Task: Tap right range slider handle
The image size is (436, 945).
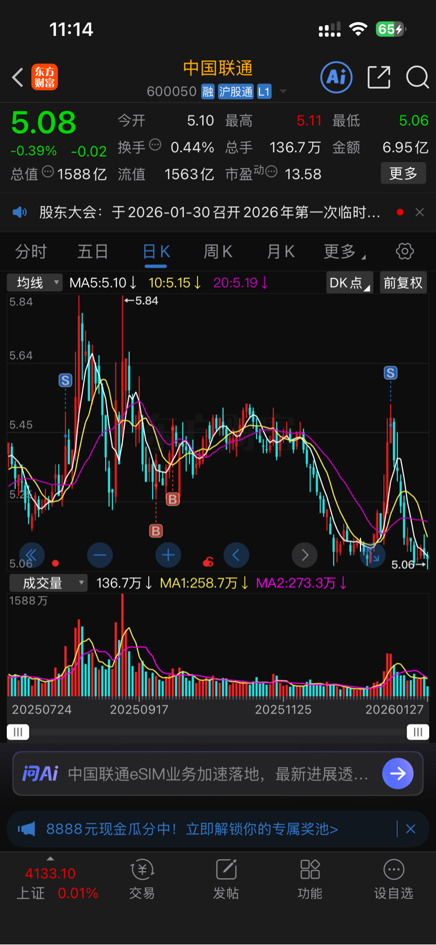Action: click(x=418, y=732)
